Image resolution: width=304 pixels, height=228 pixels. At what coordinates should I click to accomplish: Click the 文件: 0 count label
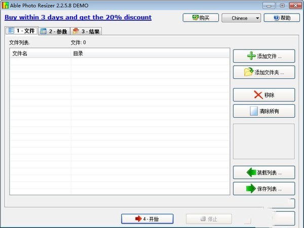[x=79, y=42]
